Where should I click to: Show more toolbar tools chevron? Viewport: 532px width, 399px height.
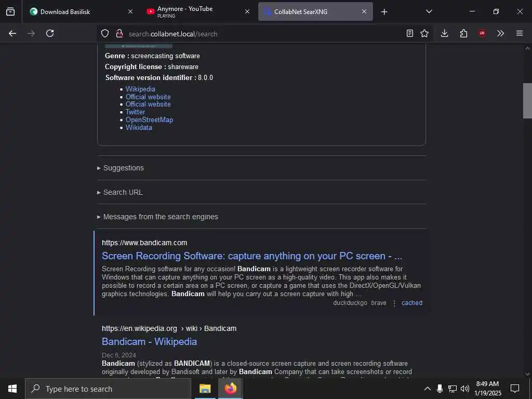point(500,33)
